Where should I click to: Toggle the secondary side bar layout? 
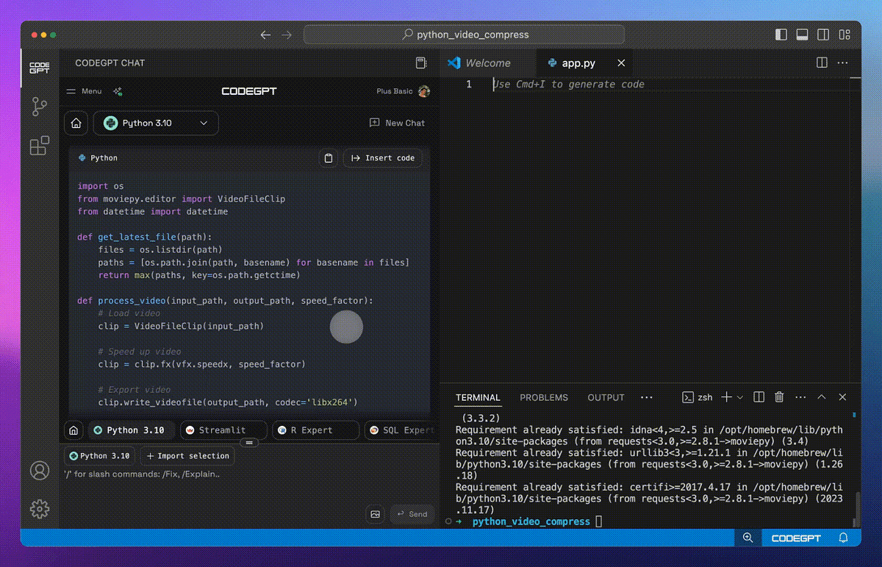pyautogui.click(x=824, y=35)
